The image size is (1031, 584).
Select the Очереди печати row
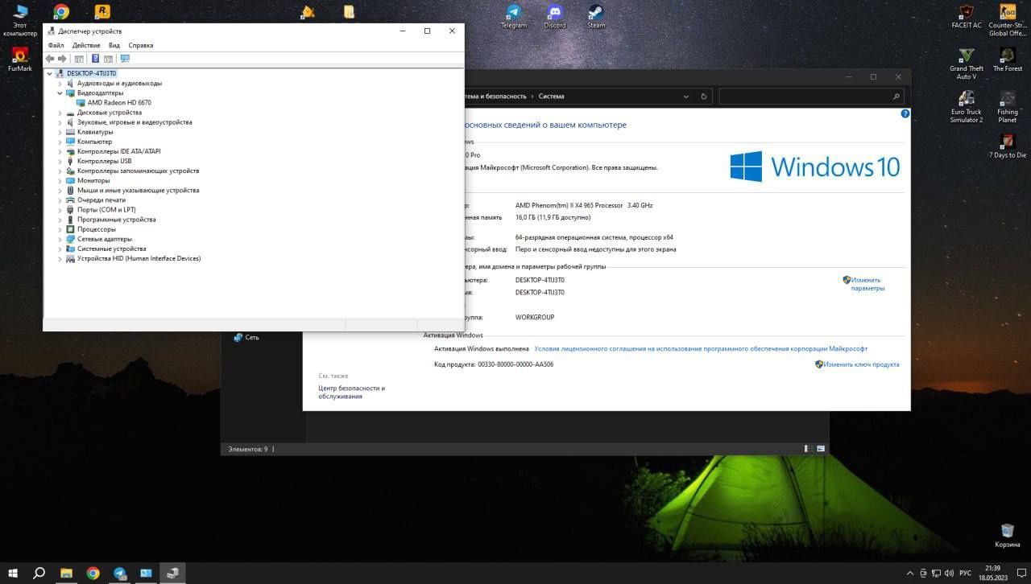[101, 200]
